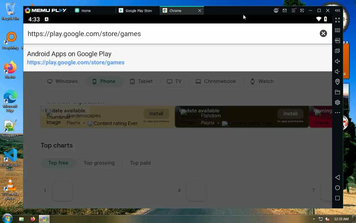The image size is (356, 223).
Task: Close the Chrome tab in MEmu
Action: 199,11
